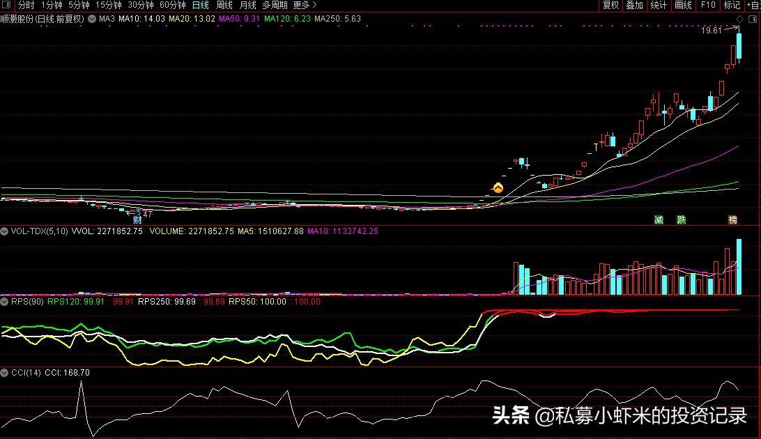The height and width of the screenshot is (439, 761).
Task: Toggle the right sidebar panel icon
Action: point(753,19)
